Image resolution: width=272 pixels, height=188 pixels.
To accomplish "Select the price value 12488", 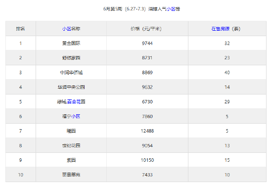I will [147, 131].
